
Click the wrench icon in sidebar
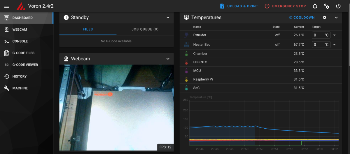click(6, 88)
